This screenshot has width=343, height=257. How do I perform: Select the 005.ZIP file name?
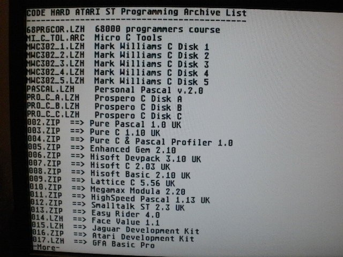[x=44, y=147]
